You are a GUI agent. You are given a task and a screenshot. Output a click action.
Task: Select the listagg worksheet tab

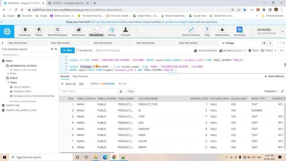(x=229, y=43)
